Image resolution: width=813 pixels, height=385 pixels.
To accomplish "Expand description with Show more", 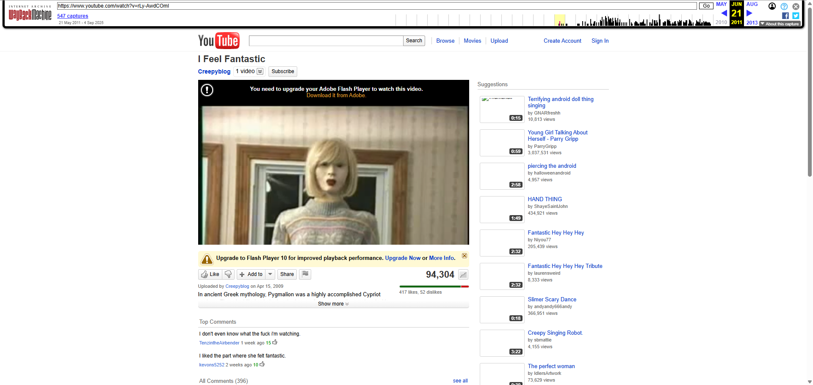I will pyautogui.click(x=333, y=304).
